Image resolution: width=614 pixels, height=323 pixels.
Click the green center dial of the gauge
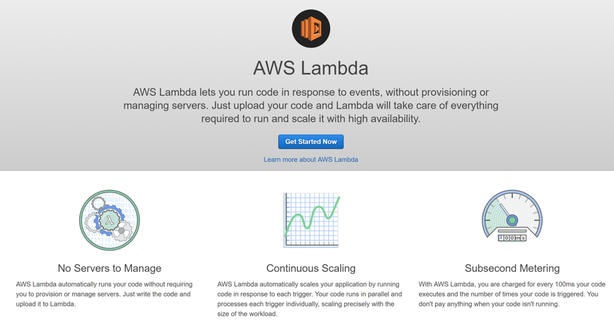pos(512,220)
